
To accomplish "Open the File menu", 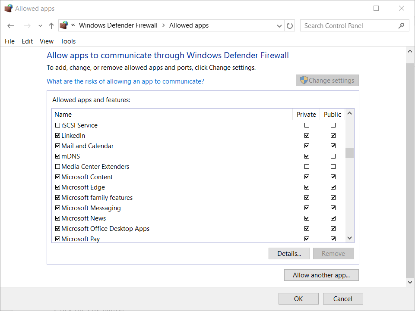I will click(10, 41).
